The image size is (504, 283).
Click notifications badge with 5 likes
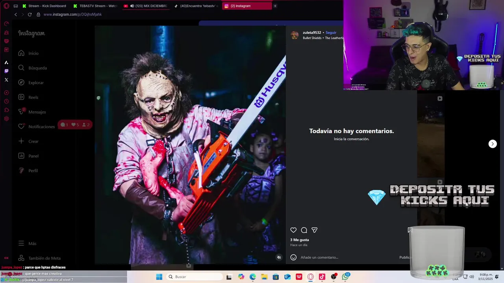click(x=75, y=125)
